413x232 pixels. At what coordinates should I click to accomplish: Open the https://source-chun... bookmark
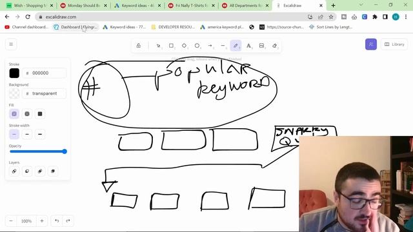click(282, 27)
